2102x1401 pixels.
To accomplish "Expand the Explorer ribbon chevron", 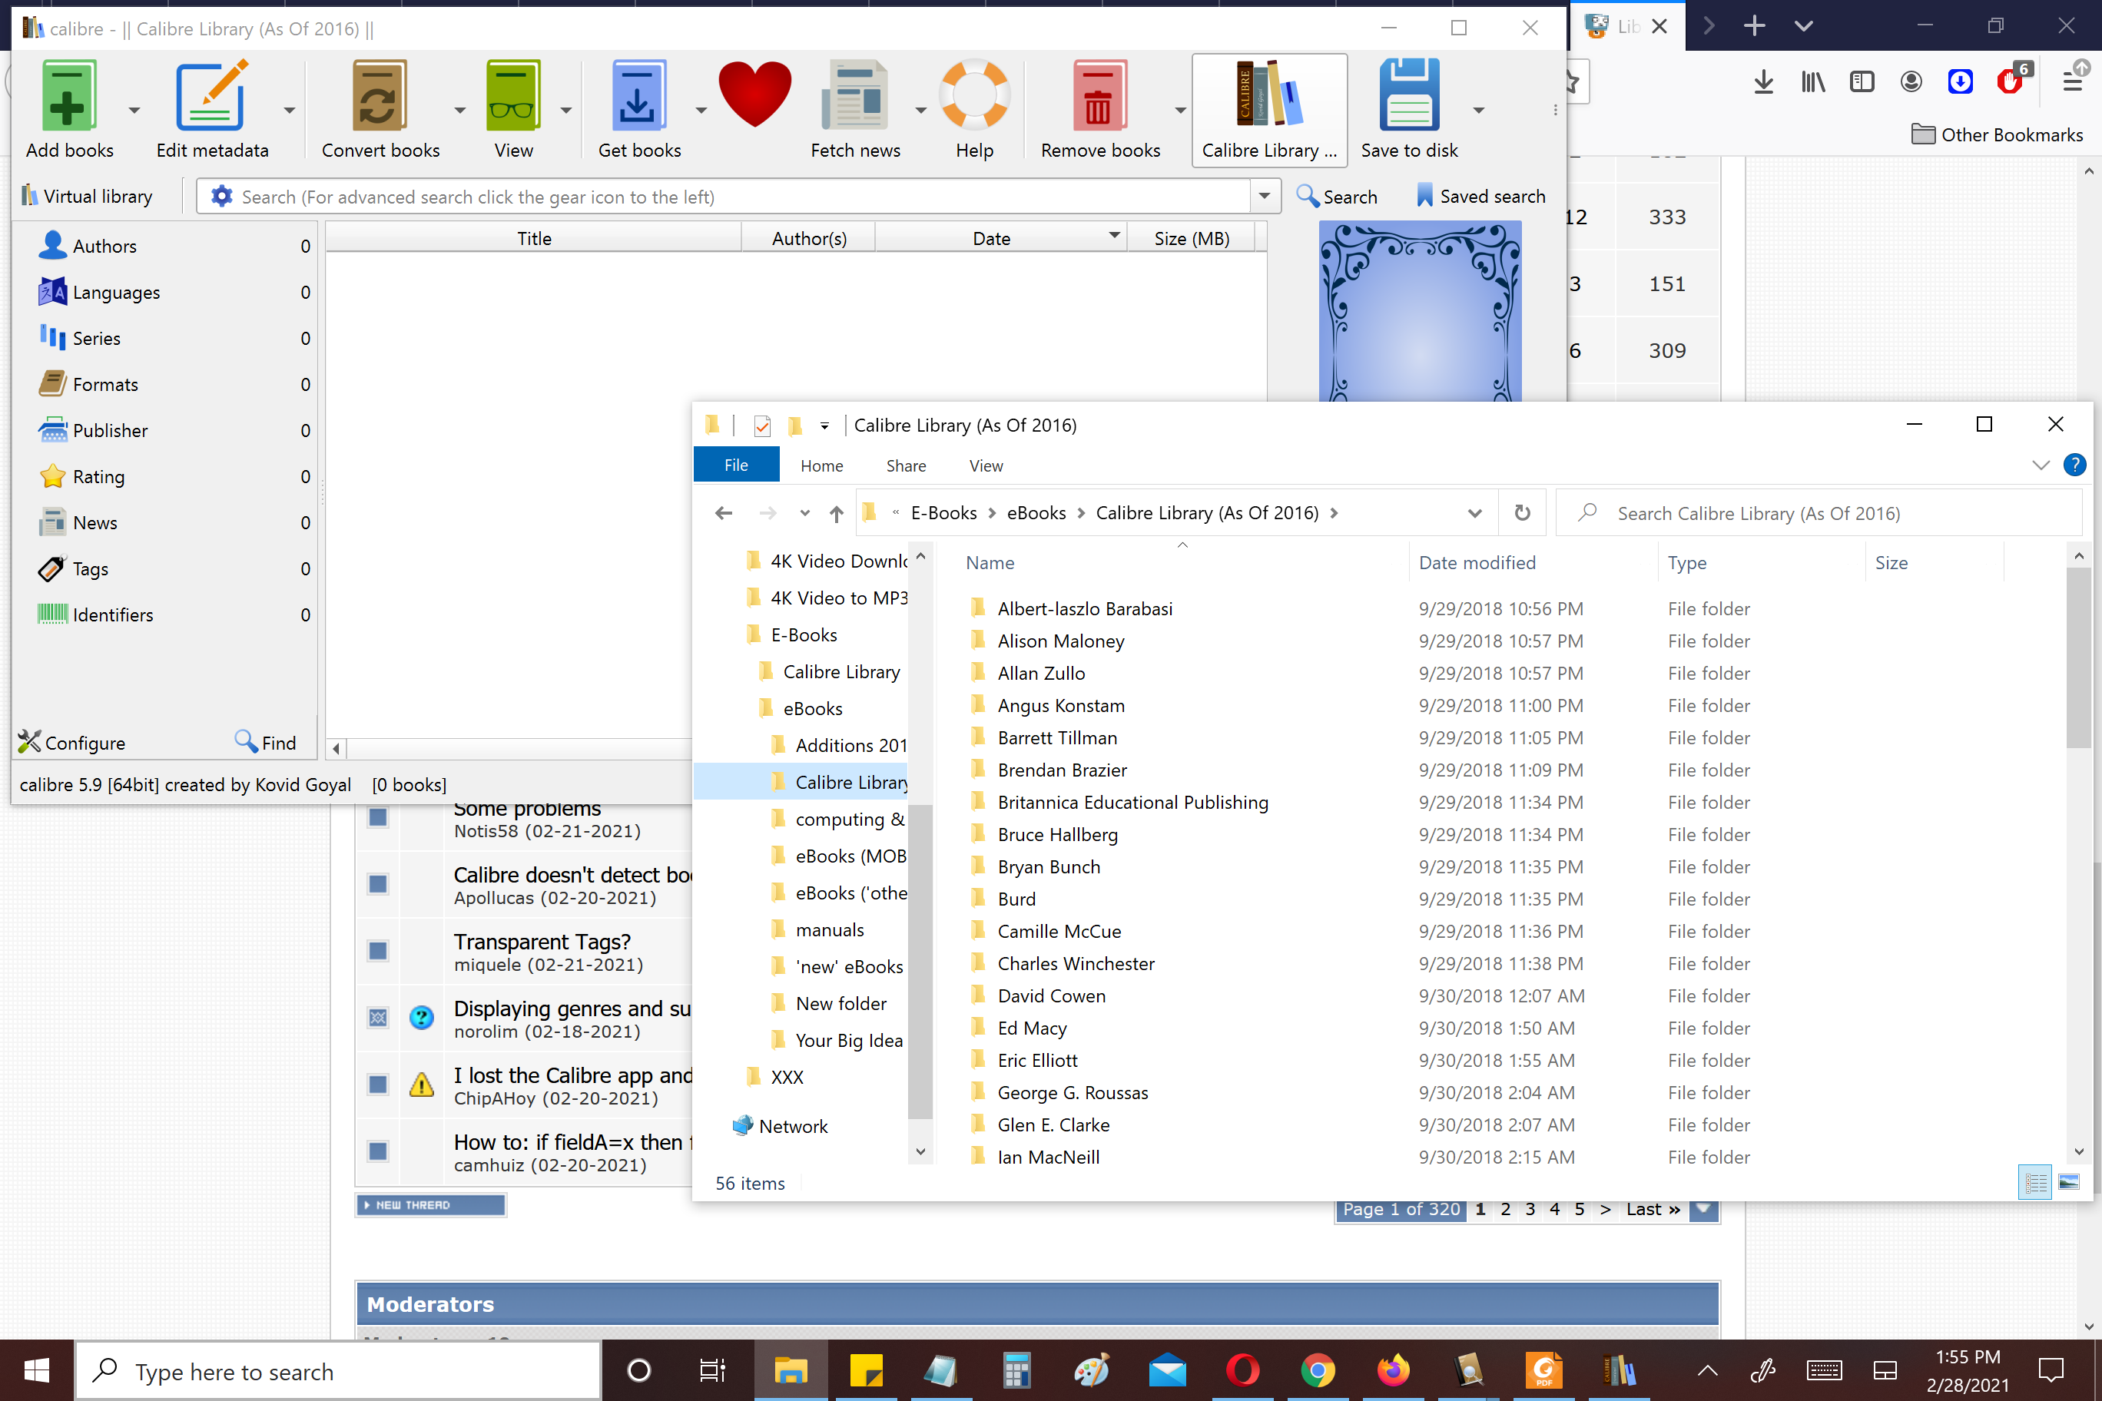I will click(2041, 465).
